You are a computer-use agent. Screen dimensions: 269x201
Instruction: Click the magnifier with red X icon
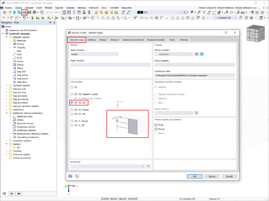click(252, 12)
